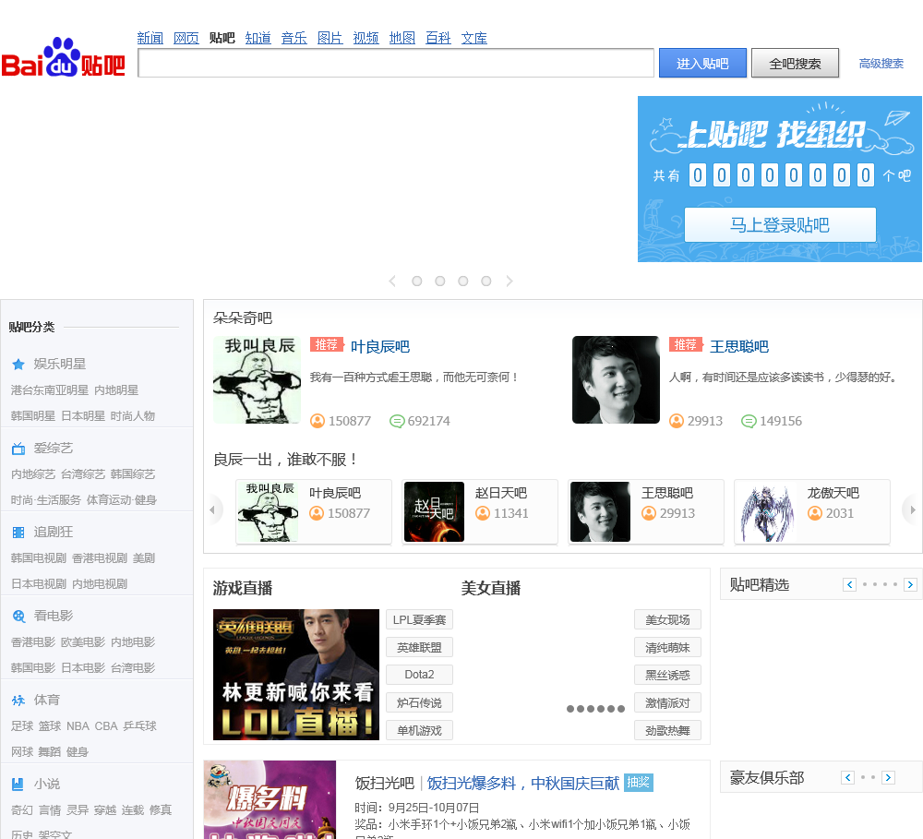
Task: Click member icon beside 29913 in 王思聪吧 recommendation
Action: (x=677, y=421)
